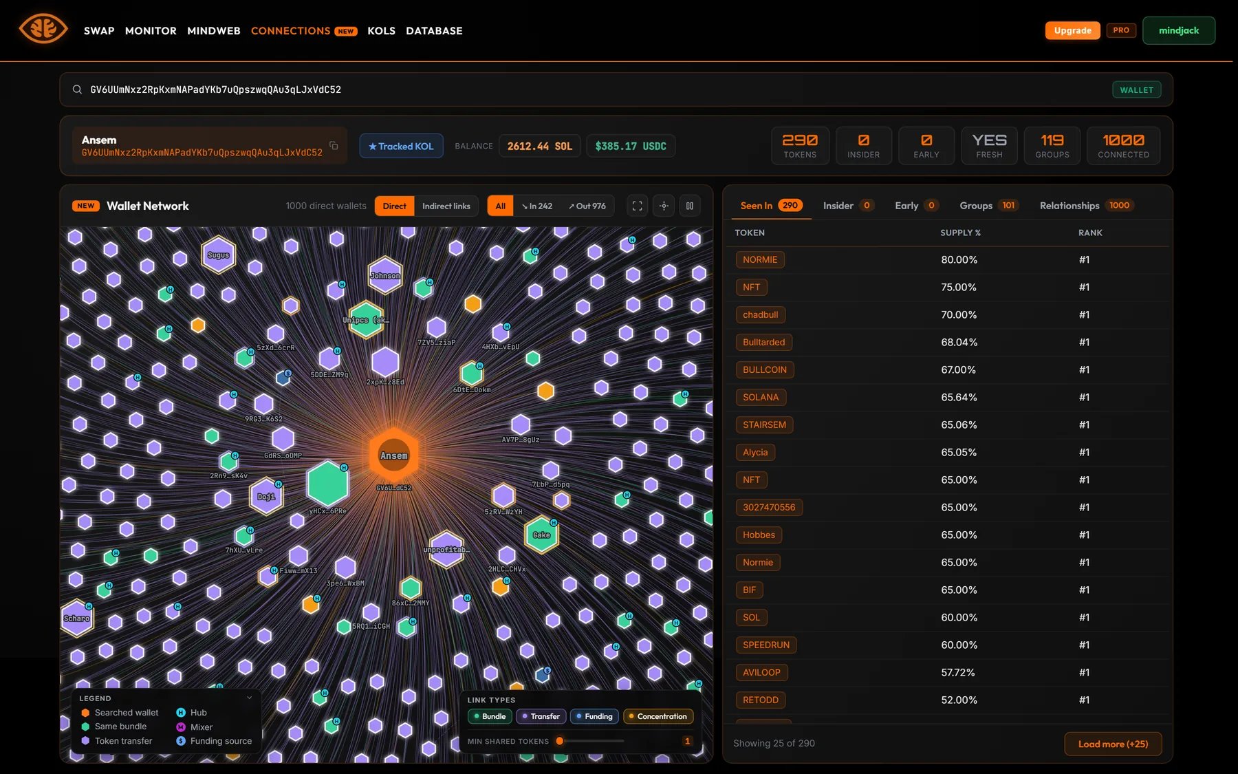Select the AV7P..8gUz node
The width and height of the screenshot is (1238, 774).
click(x=521, y=424)
